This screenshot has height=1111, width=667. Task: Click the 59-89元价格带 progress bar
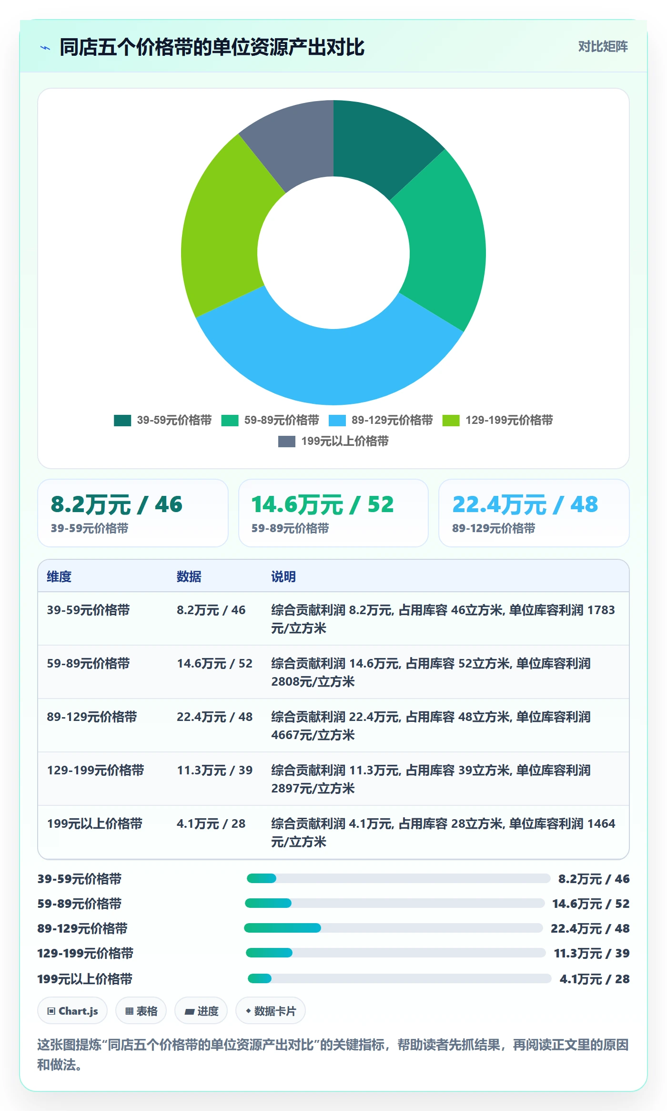[x=395, y=903]
